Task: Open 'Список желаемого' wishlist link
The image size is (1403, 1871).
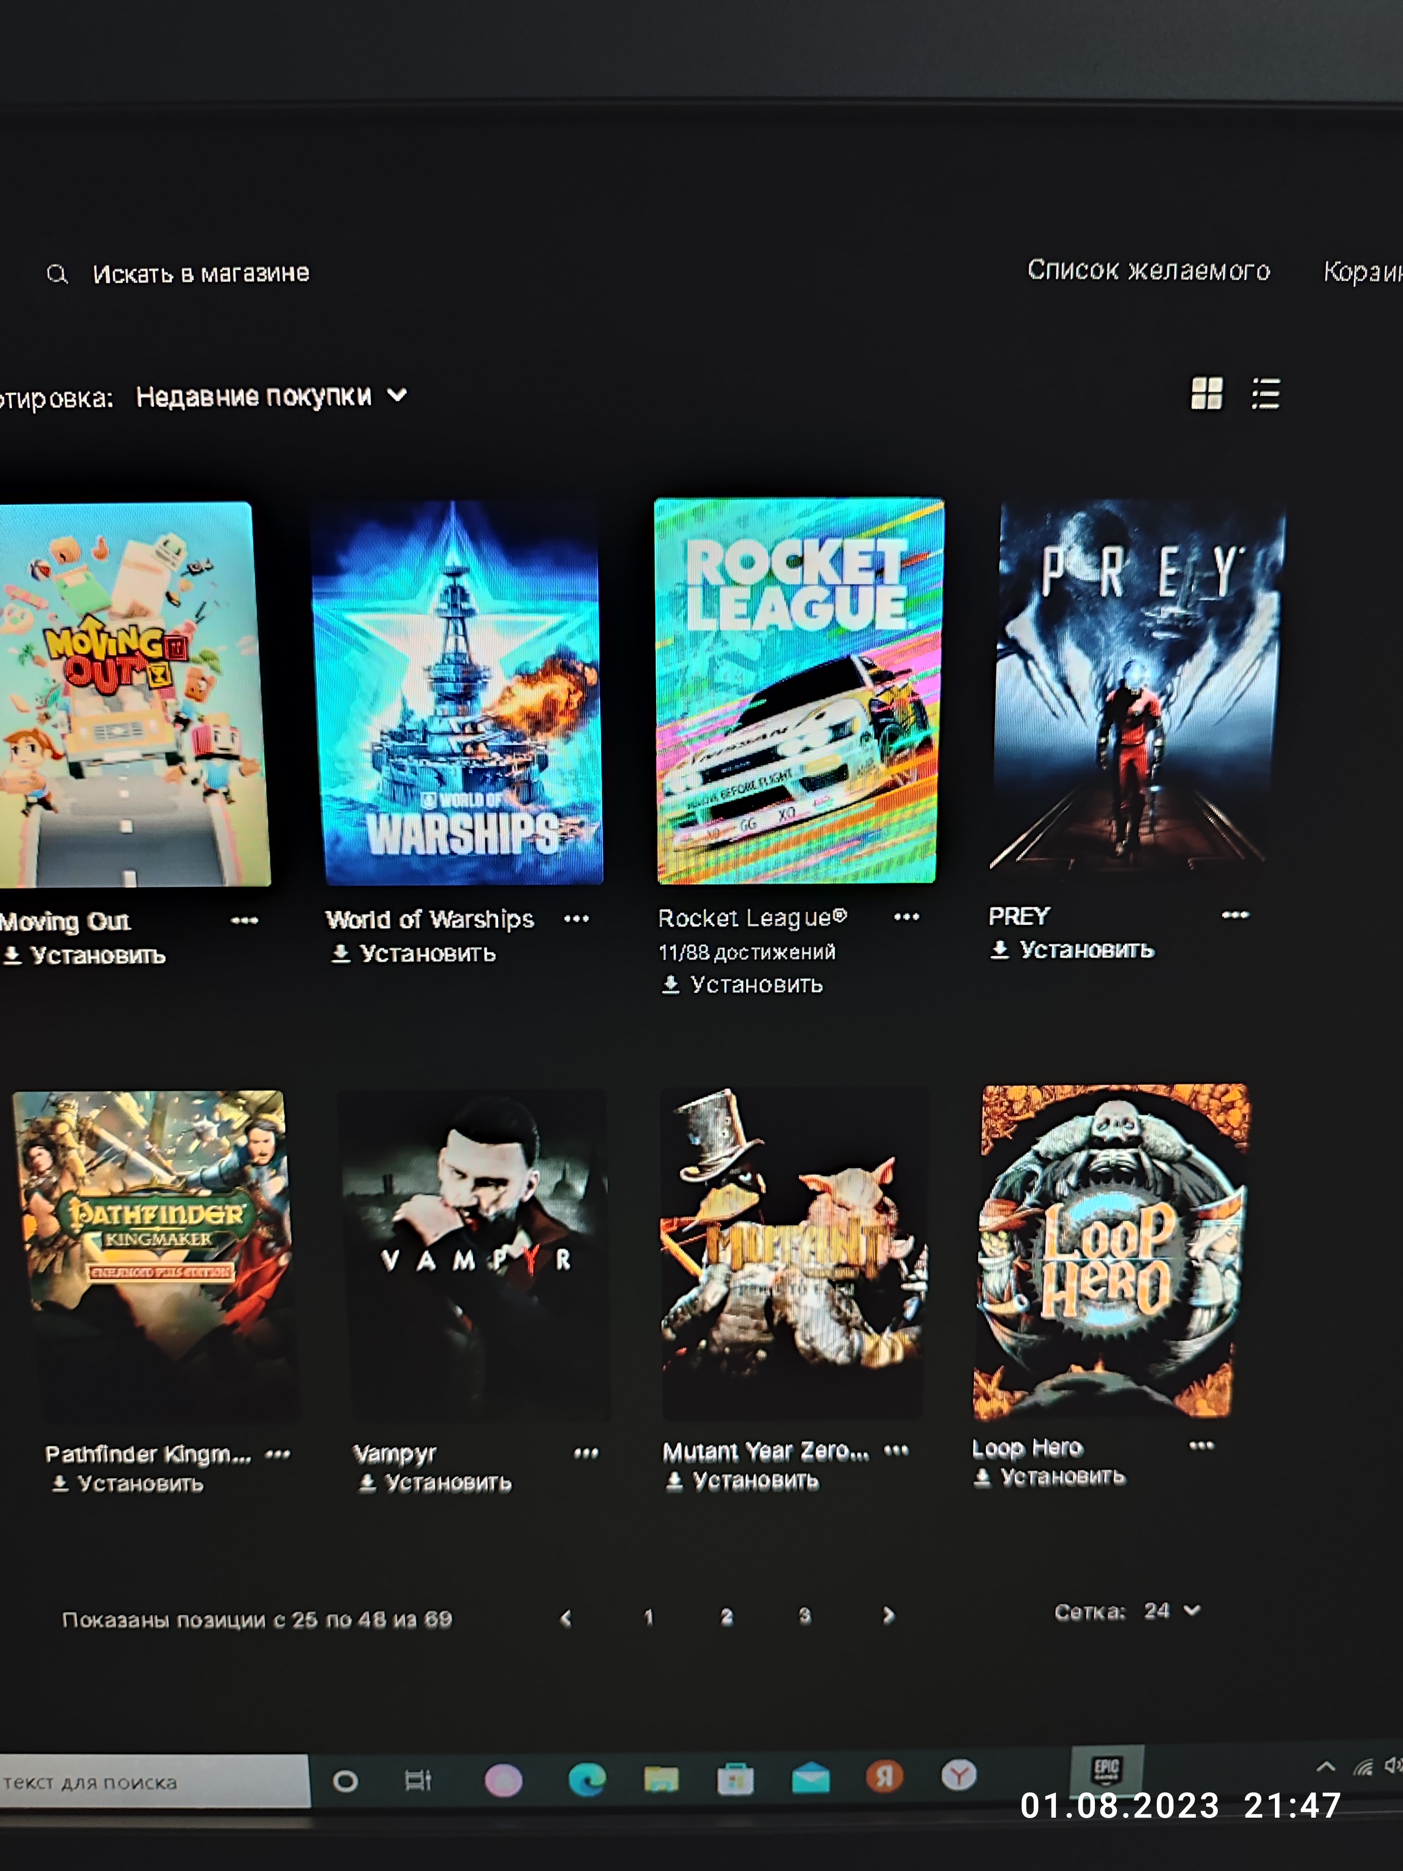Action: pyautogui.click(x=1149, y=270)
